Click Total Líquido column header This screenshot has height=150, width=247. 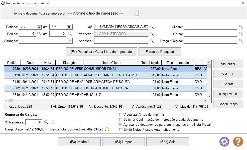pos(151,63)
